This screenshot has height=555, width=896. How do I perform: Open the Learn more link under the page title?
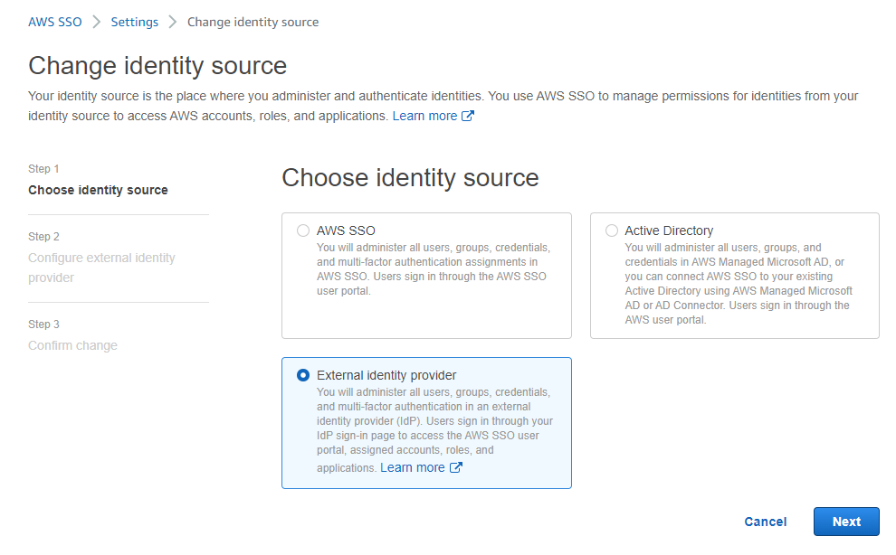[424, 116]
